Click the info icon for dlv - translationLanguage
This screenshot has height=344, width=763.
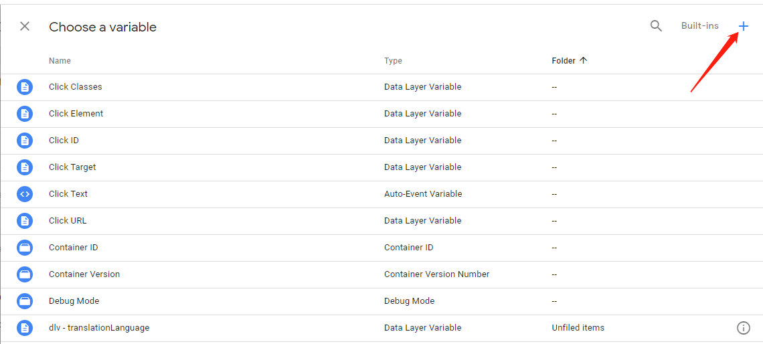743,328
